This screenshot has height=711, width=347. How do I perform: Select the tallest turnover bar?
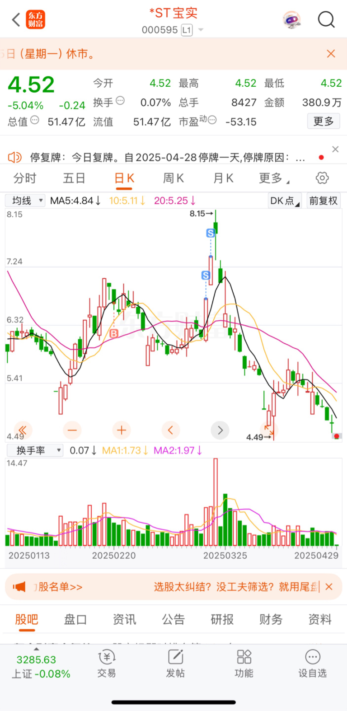[x=216, y=502]
